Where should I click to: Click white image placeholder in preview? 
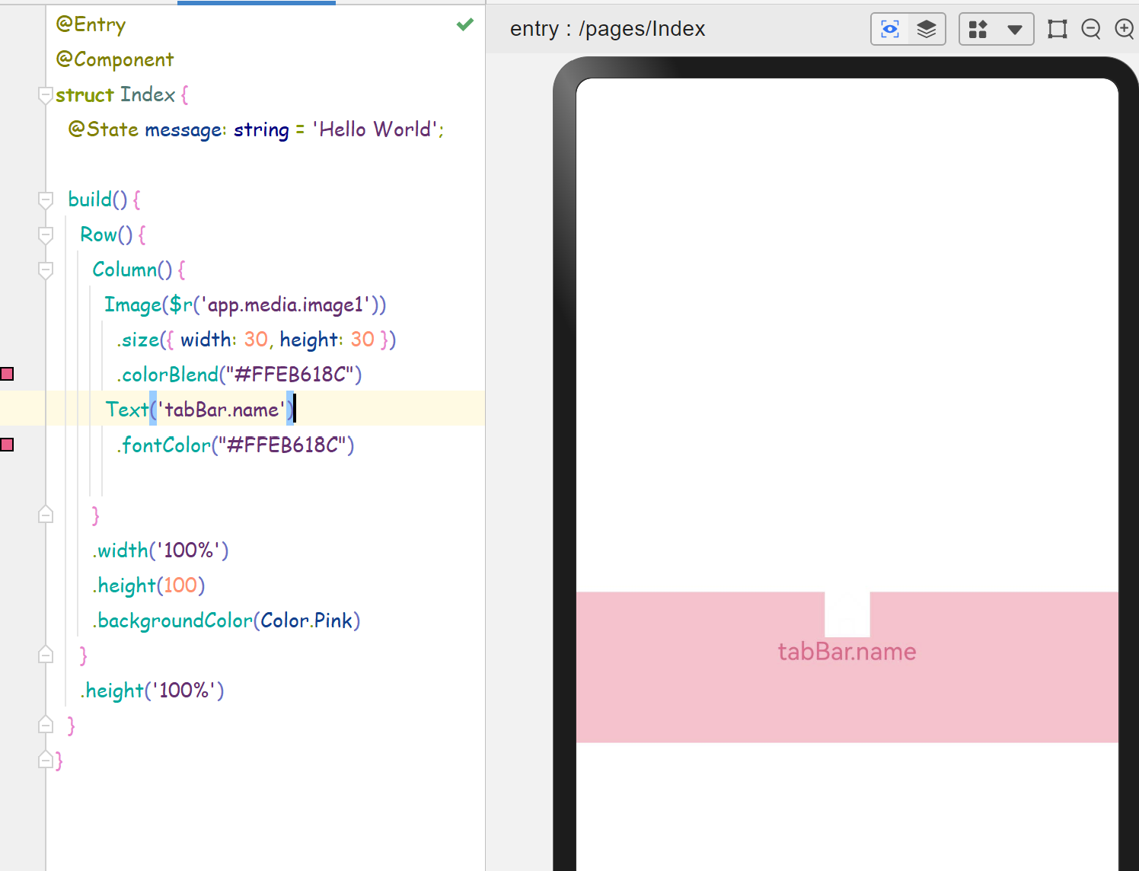pyautogui.click(x=847, y=614)
